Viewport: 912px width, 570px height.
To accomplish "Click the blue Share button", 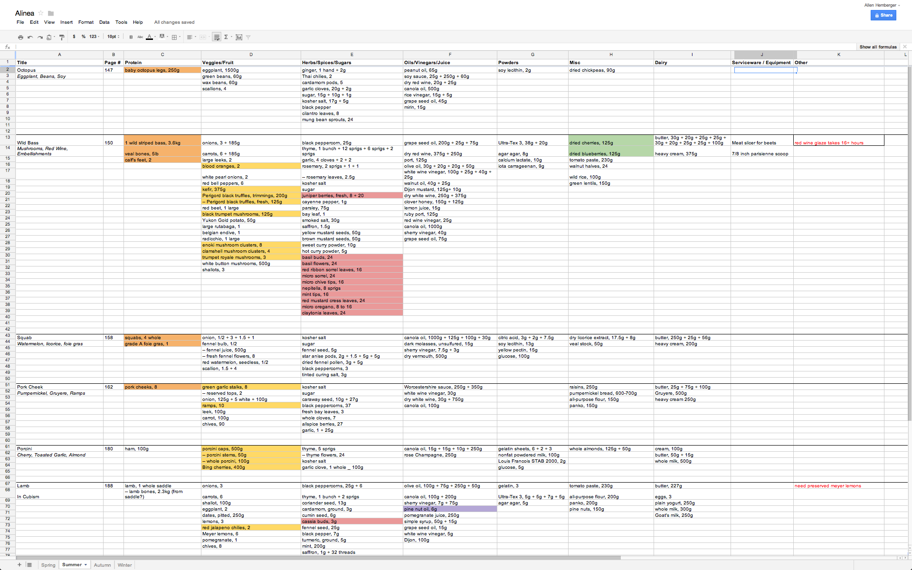I will pos(883,15).
